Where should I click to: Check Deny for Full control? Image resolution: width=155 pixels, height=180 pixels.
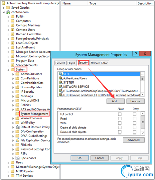coord(134,114)
